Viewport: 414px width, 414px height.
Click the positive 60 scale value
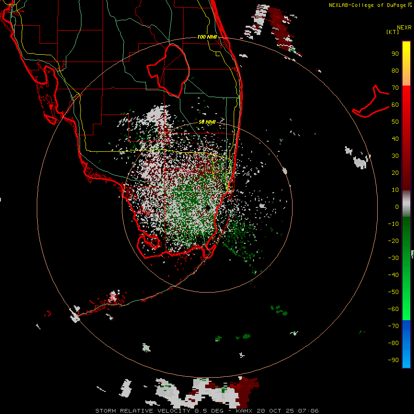(395, 104)
